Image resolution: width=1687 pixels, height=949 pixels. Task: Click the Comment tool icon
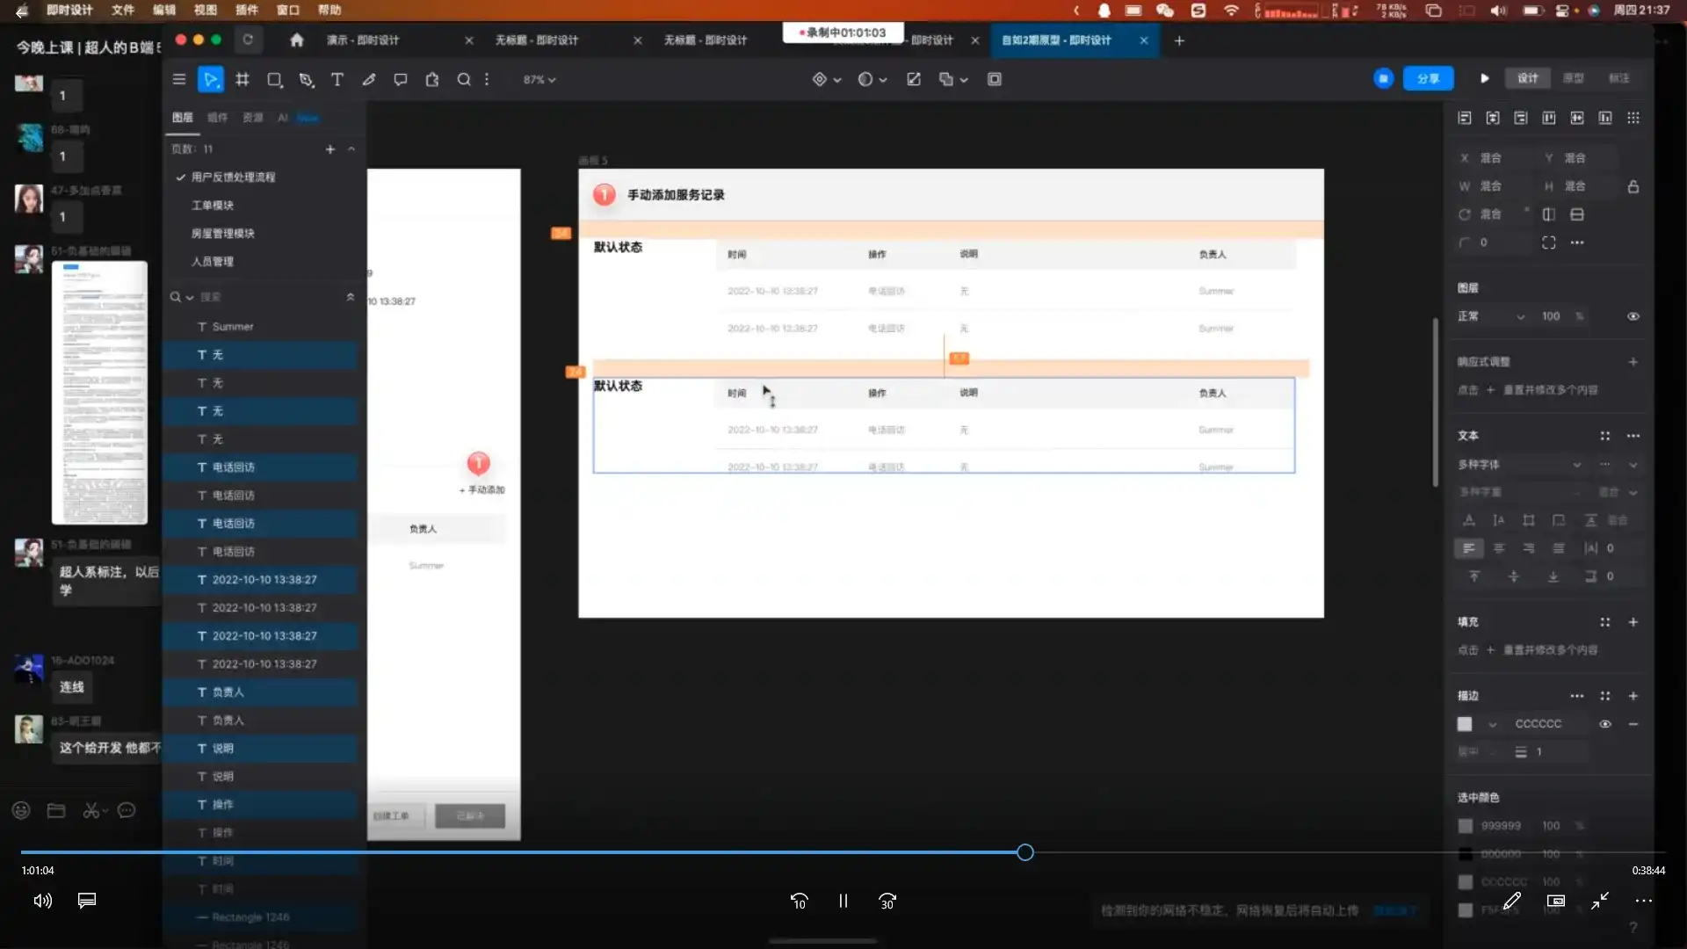(x=401, y=79)
